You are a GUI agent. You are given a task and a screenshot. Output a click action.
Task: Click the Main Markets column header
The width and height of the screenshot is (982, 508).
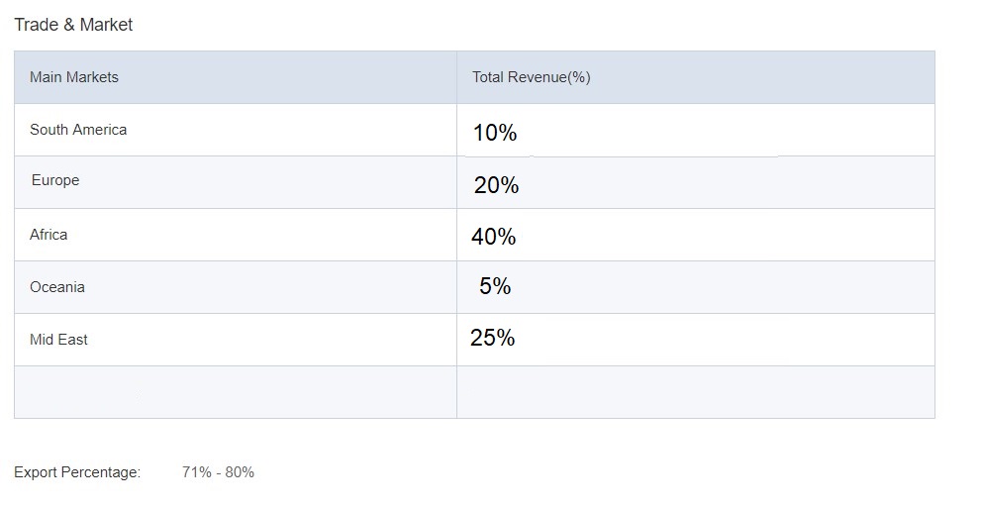(74, 77)
